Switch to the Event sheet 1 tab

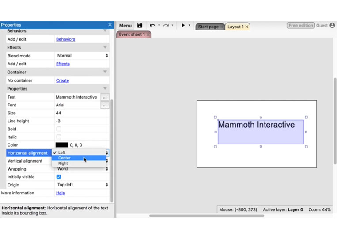(132, 34)
